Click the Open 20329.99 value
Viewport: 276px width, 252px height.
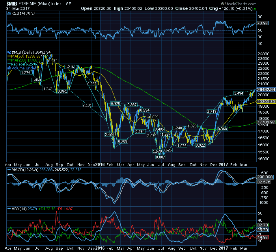coord(96,8)
